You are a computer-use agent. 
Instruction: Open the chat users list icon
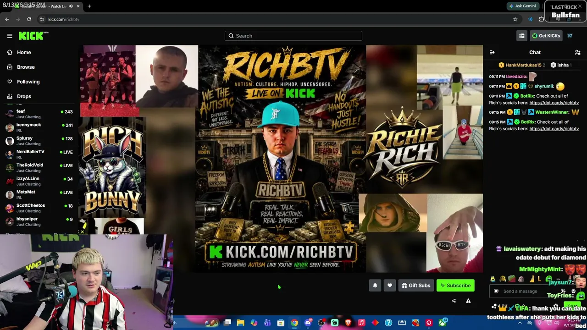coord(578,52)
